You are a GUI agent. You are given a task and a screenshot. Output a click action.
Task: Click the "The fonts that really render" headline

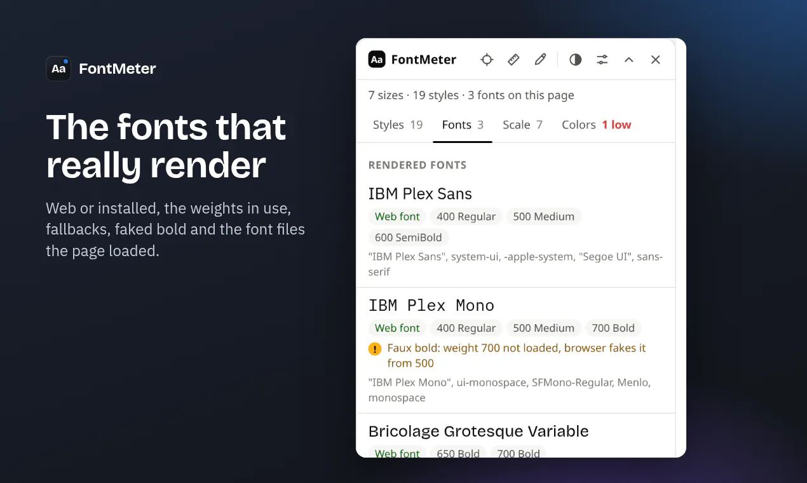pyautogui.click(x=166, y=146)
